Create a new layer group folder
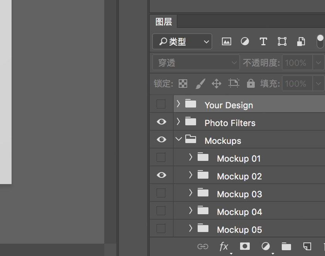The image size is (325, 256). coord(286,246)
